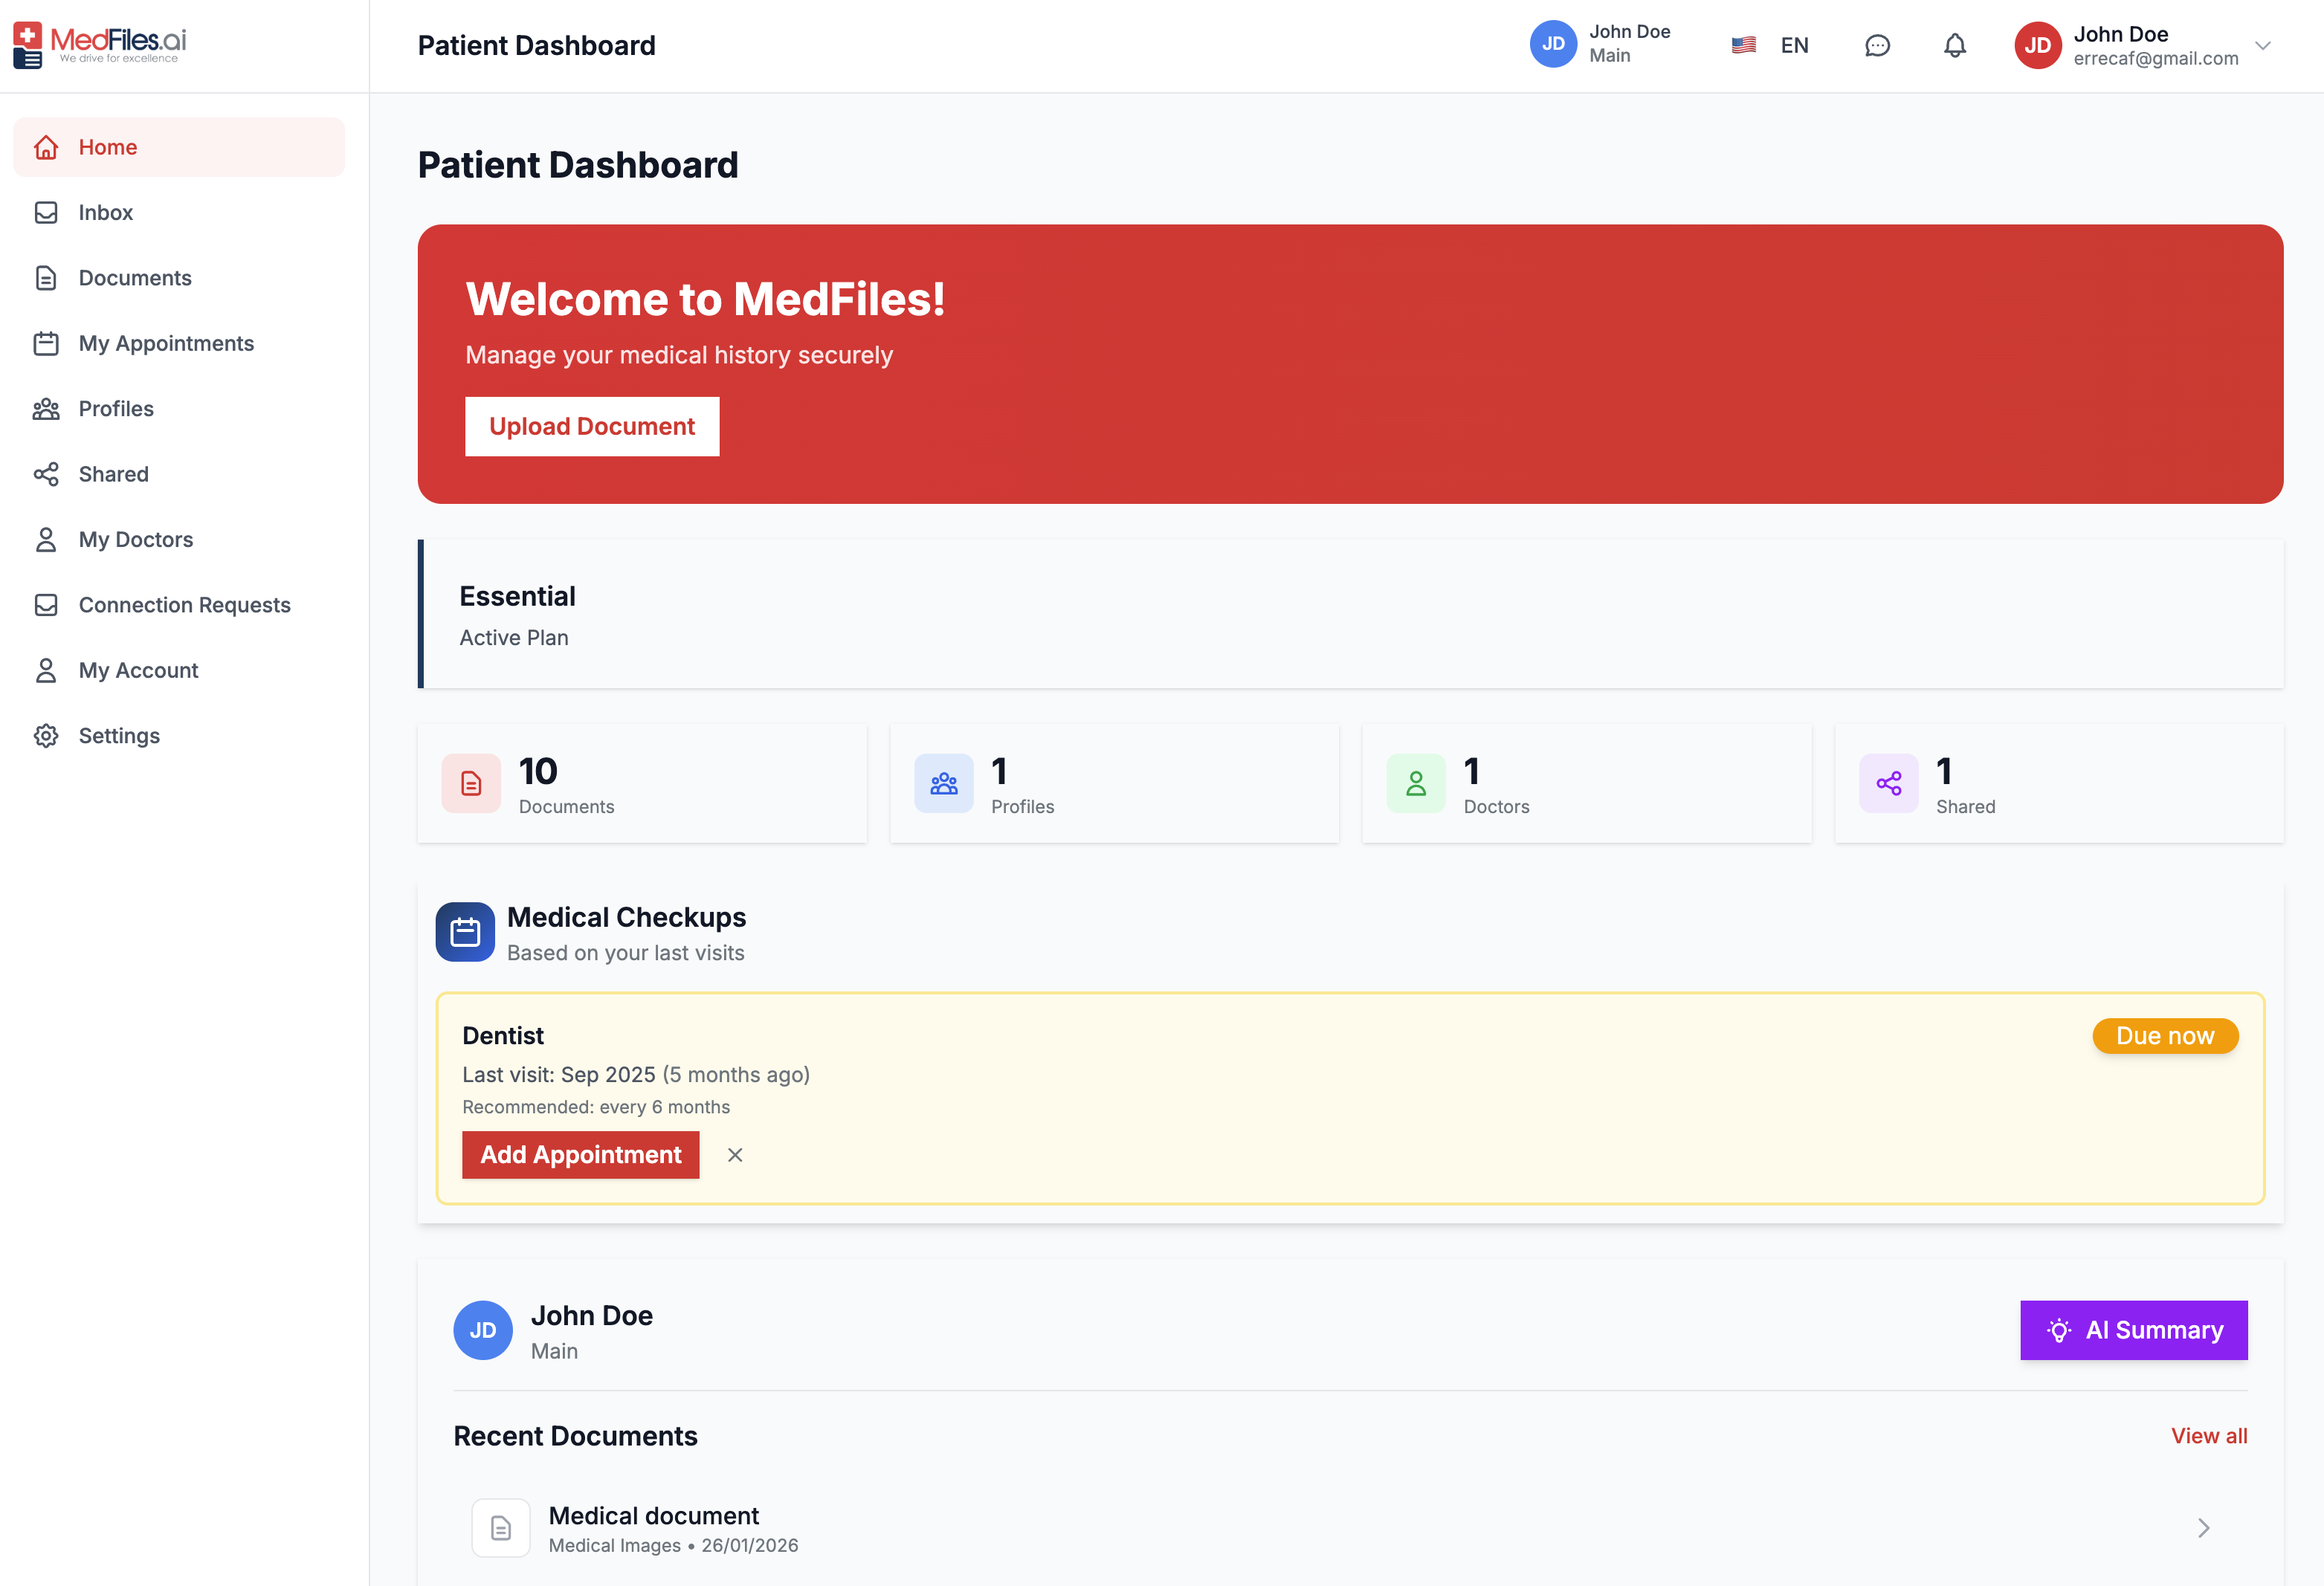
Task: Open Settings in sidebar
Action: [x=179, y=736]
